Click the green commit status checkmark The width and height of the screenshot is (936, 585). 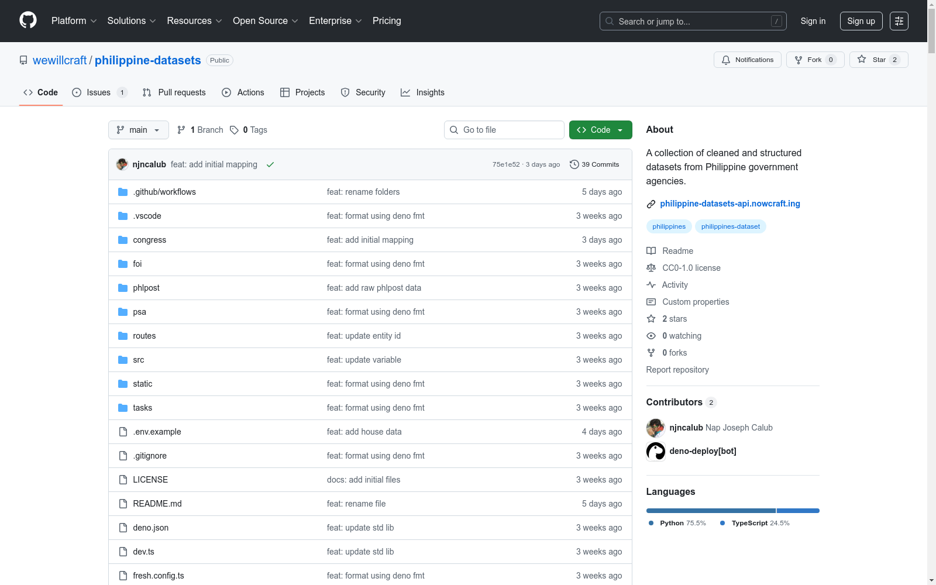point(270,164)
